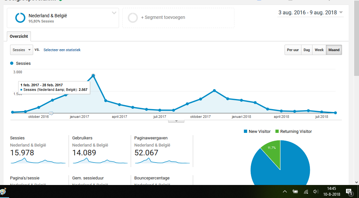Open the notification center icon

pos(349,192)
